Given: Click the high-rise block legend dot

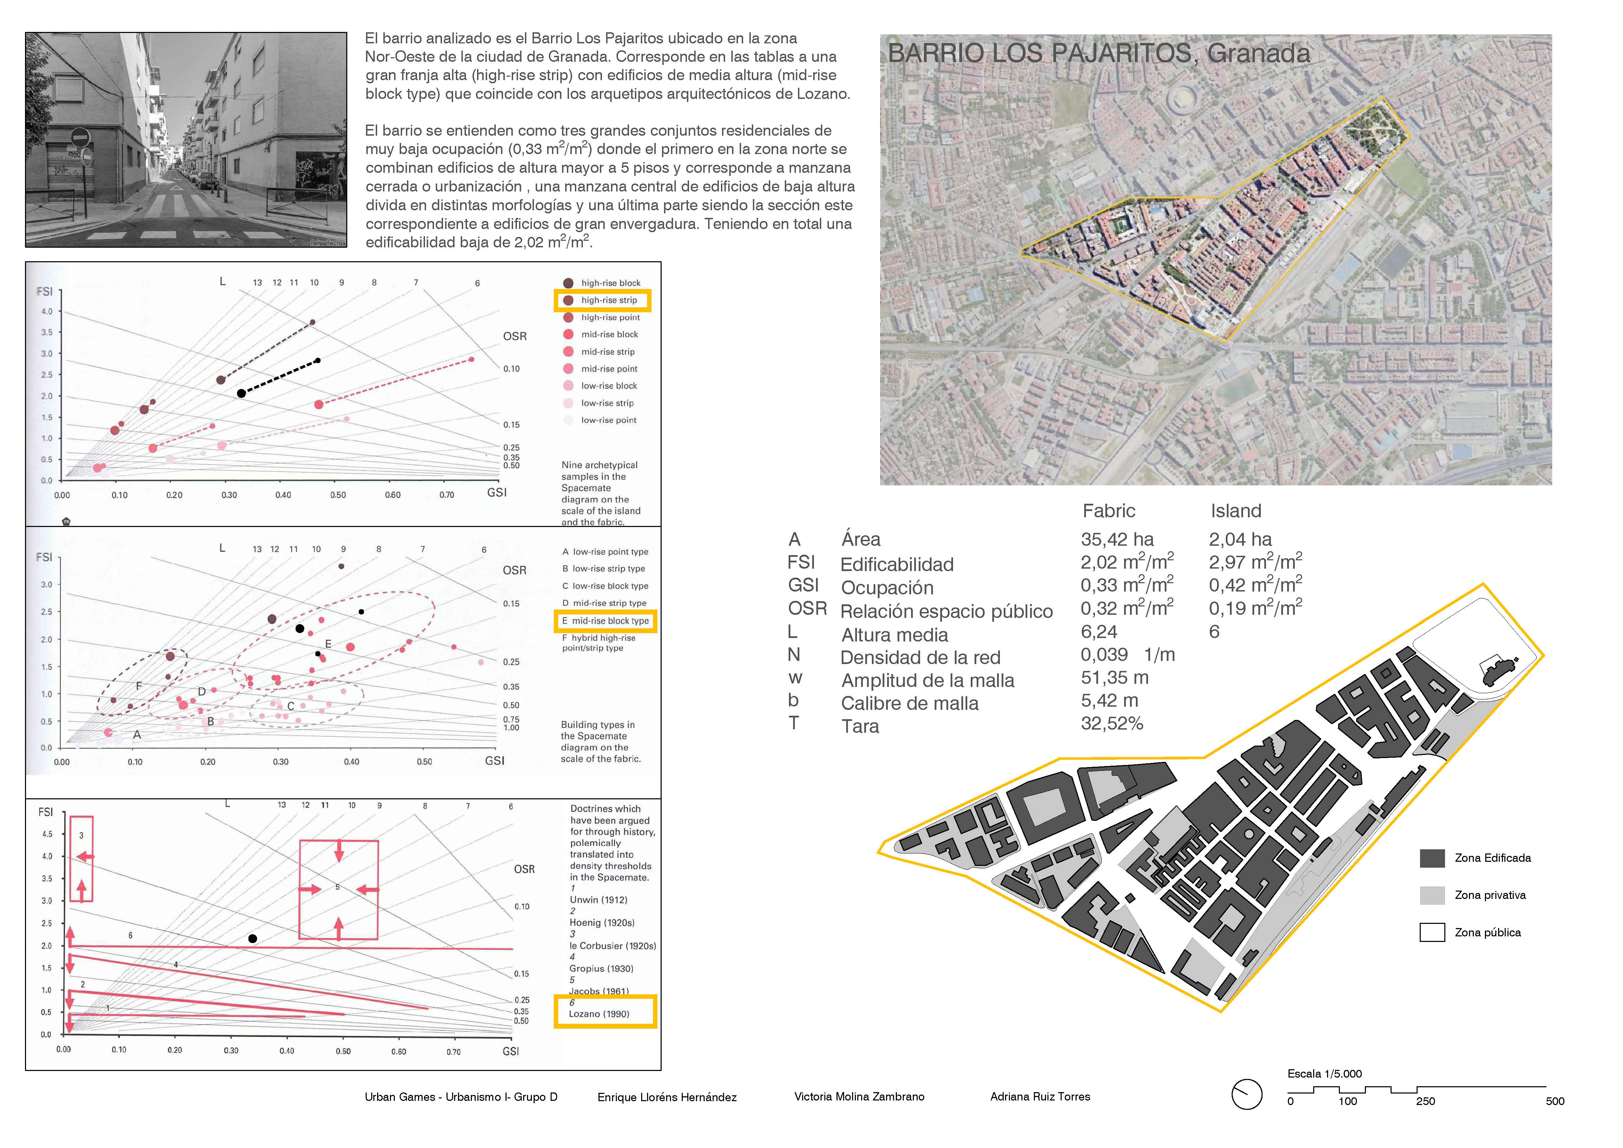Looking at the screenshot, I should (x=568, y=283).
